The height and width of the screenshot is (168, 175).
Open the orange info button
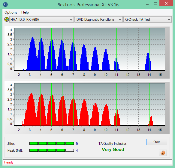(163, 153)
